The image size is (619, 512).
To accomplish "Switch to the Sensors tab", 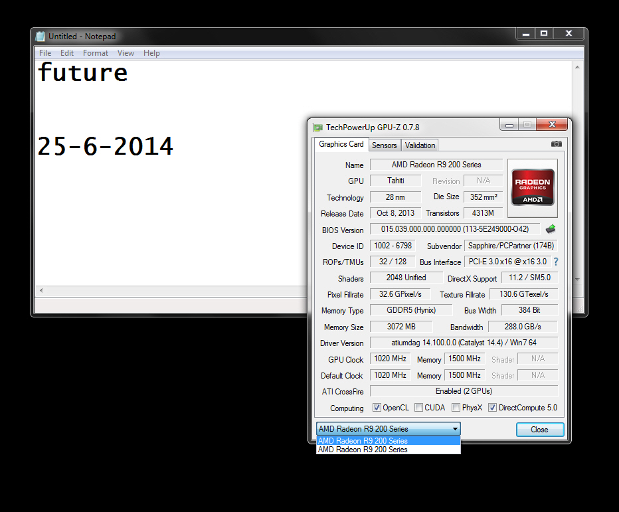I will click(385, 145).
